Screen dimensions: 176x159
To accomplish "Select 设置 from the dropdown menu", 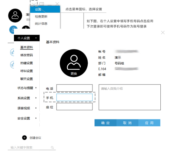I will click(45, 10).
